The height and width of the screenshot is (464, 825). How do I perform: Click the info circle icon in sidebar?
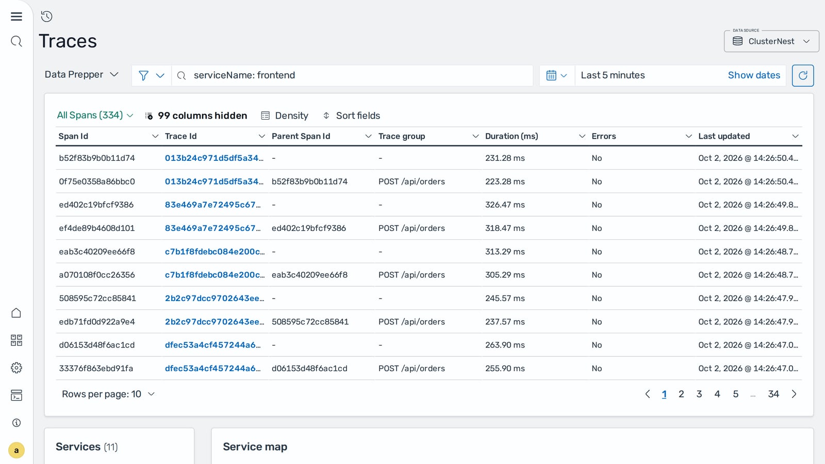(x=16, y=423)
